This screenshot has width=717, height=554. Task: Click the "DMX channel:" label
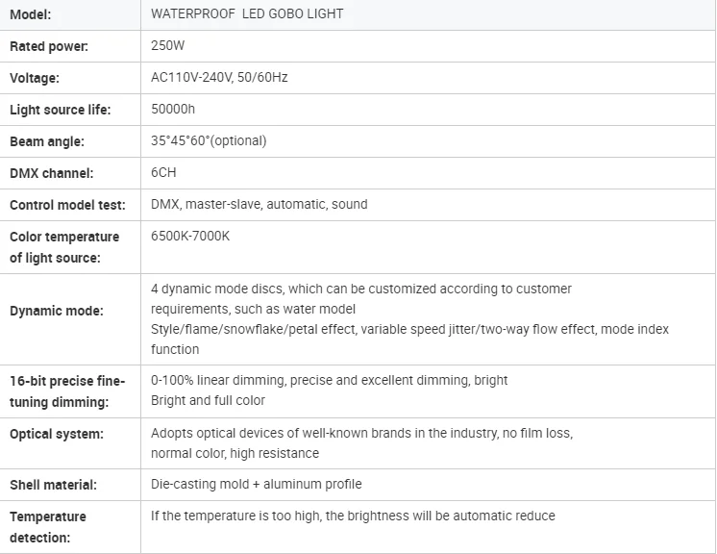tap(52, 173)
